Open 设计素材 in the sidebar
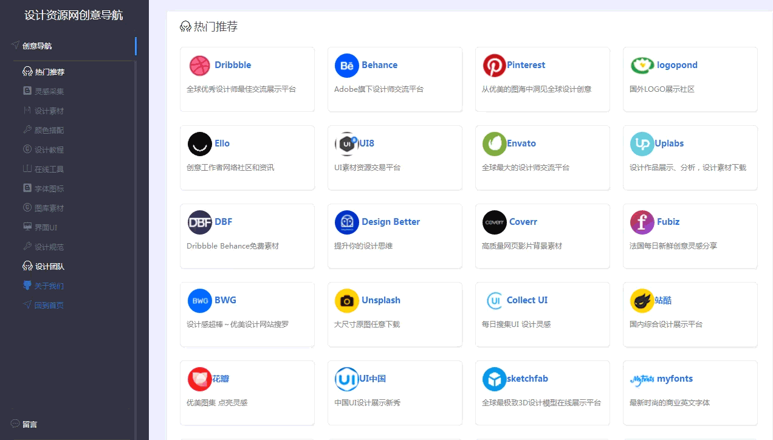Viewport: 773px width, 440px height. 49,111
